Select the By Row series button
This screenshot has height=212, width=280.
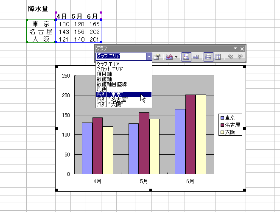[x=208, y=57]
